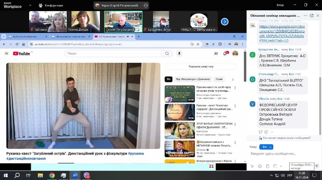Show next participants with blue arrow

225,22
